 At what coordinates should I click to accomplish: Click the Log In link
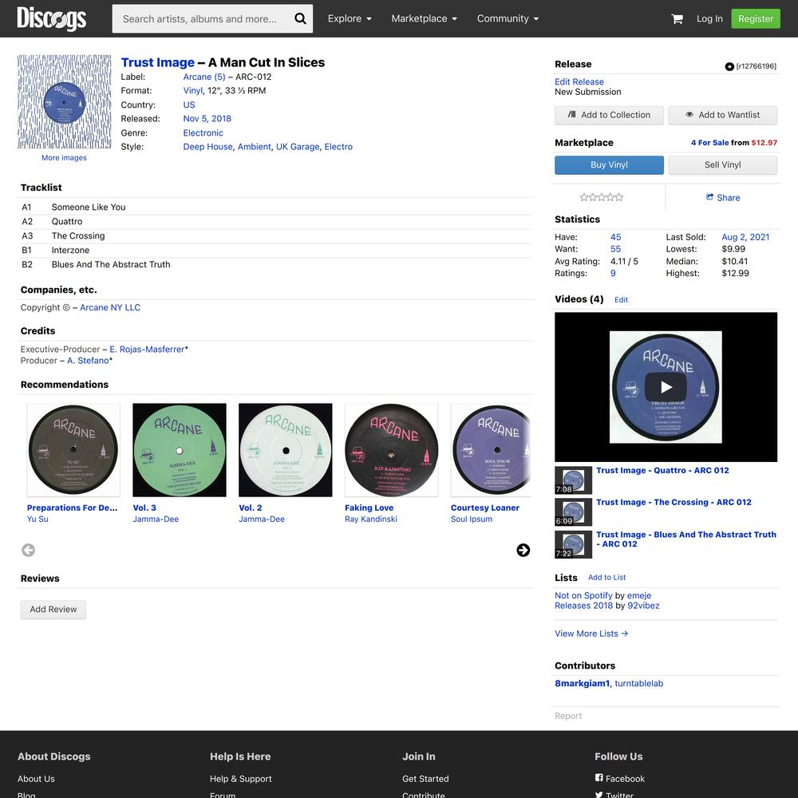(709, 19)
